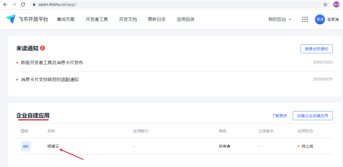Open the 开发文档 menu

click(128, 19)
